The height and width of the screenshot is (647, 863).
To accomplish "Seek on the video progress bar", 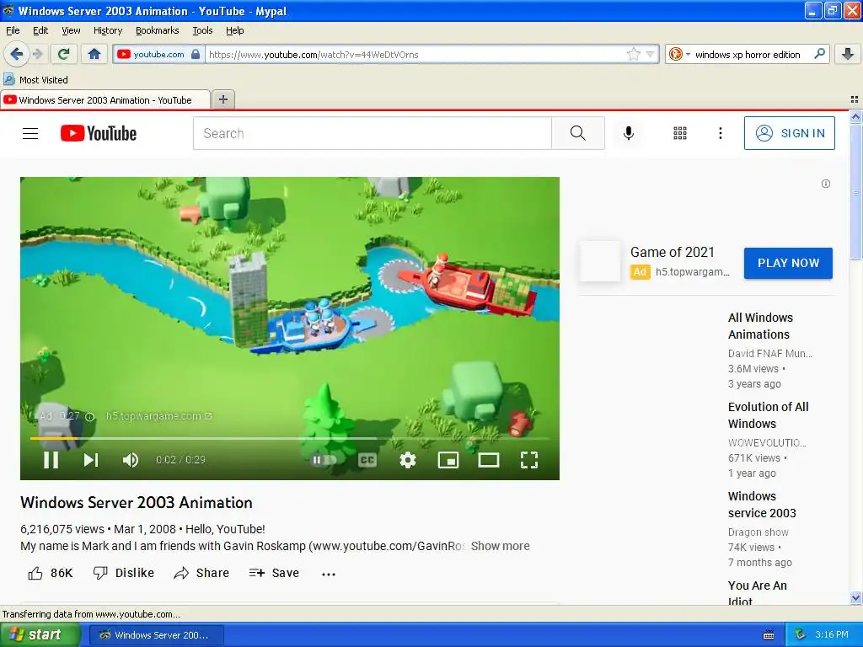I will click(290, 438).
